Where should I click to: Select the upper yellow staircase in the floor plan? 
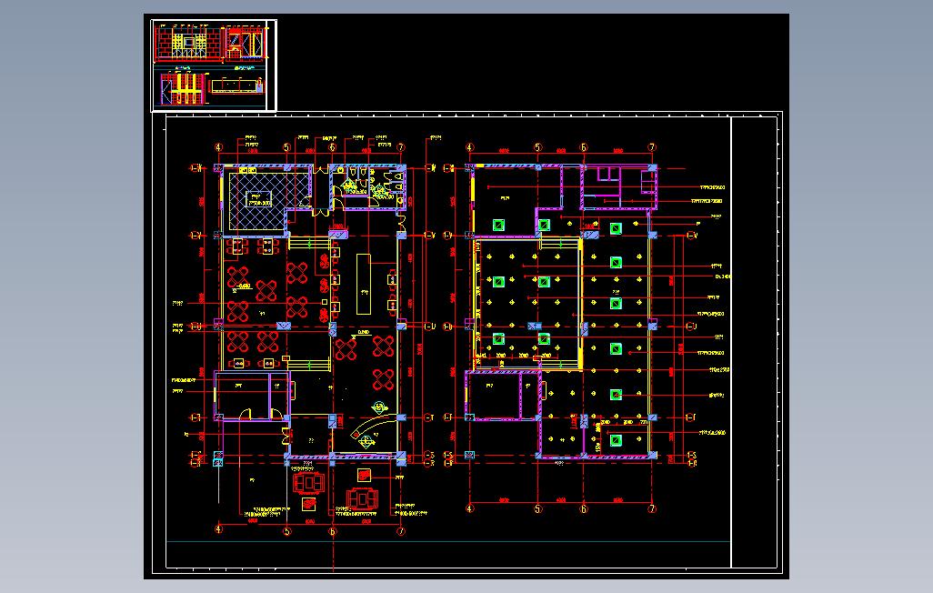tap(309, 242)
